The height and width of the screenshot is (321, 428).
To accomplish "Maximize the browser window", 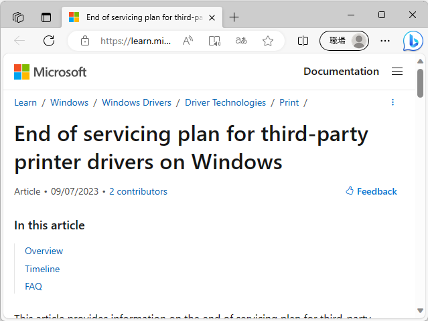I will (x=382, y=15).
